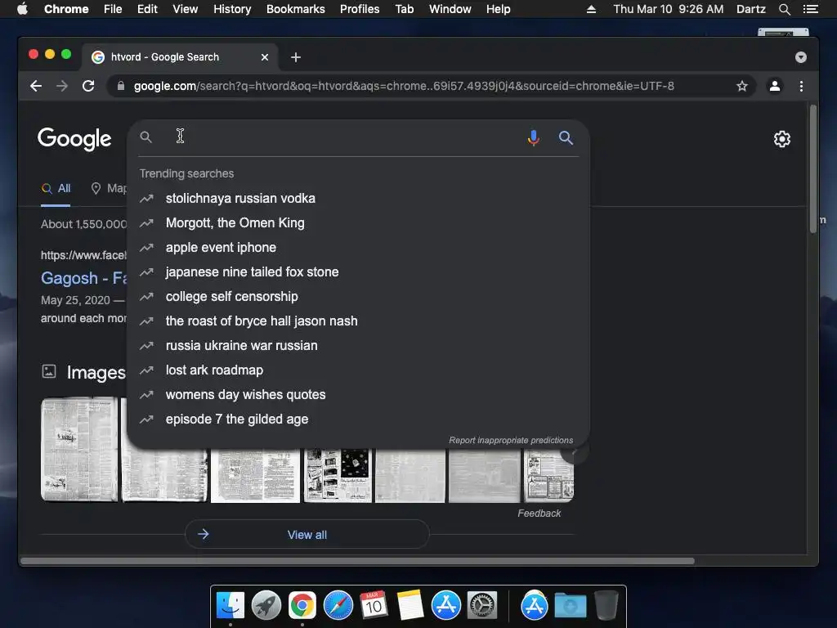Viewport: 837px width, 628px height.
Task: Start voice search with microphone
Action: click(x=533, y=137)
